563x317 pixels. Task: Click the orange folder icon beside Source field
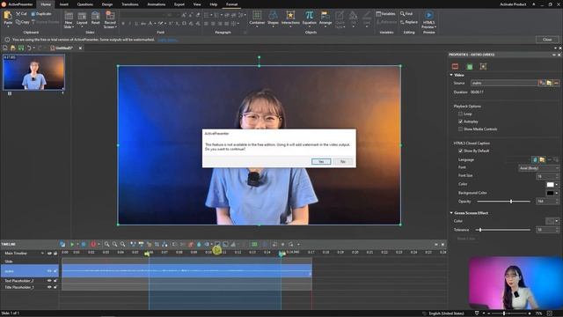point(549,83)
